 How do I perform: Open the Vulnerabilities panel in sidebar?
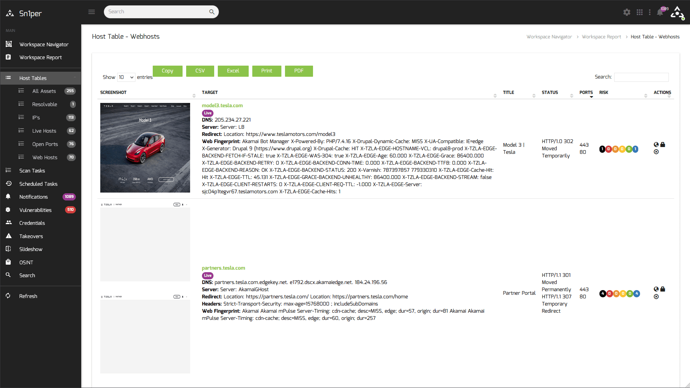[35, 210]
